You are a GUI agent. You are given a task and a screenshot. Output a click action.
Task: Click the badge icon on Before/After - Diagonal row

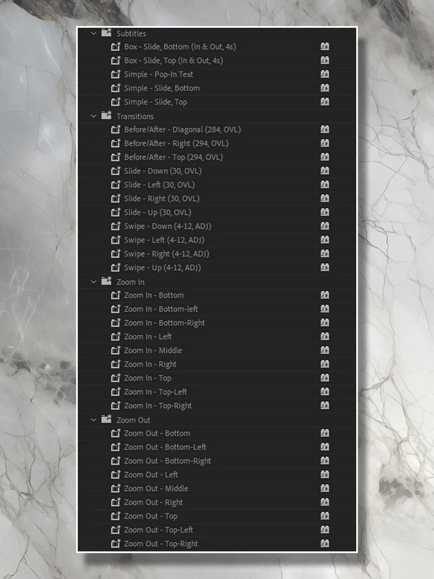pos(325,129)
